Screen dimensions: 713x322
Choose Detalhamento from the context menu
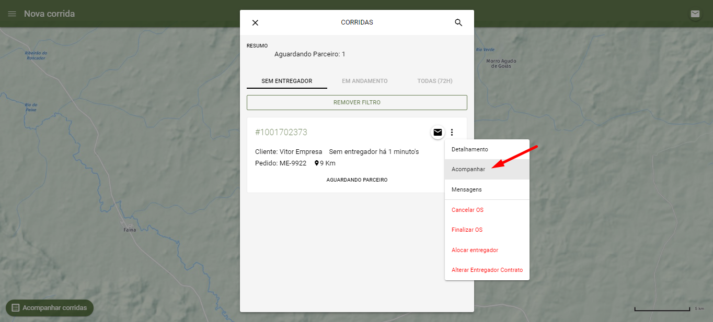(487, 149)
